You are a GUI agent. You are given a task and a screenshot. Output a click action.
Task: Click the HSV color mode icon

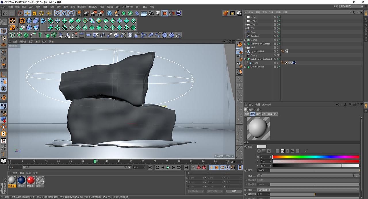[x=282, y=151]
